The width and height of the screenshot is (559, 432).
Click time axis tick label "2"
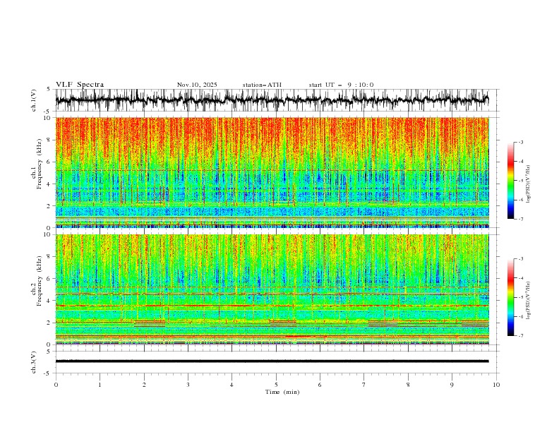(144, 385)
